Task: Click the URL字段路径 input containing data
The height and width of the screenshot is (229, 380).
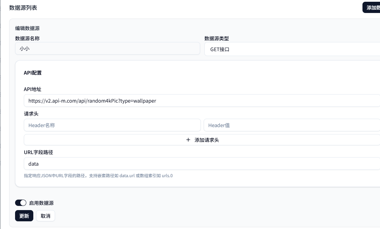Action: (x=202, y=164)
